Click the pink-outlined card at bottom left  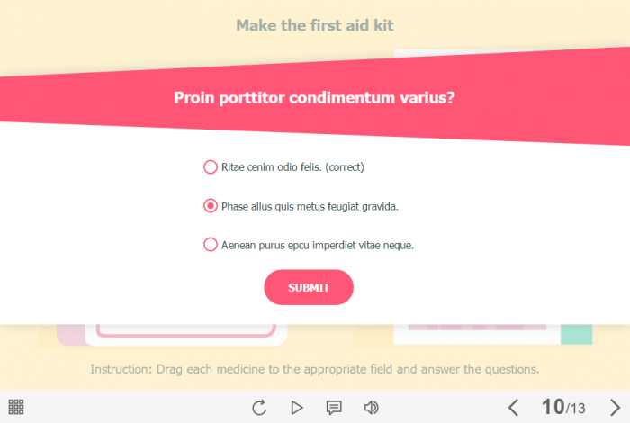click(184, 333)
